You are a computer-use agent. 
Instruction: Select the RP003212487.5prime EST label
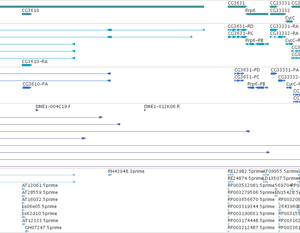(x=251, y=228)
